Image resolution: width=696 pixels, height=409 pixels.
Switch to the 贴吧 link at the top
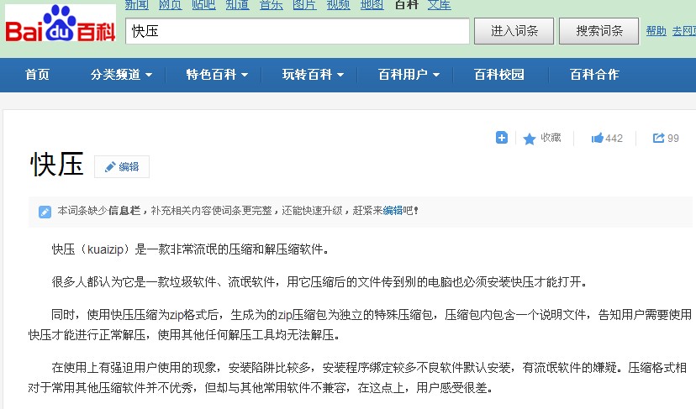[x=203, y=5]
